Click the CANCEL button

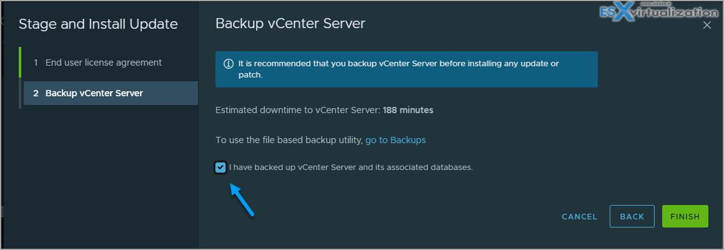[580, 216]
